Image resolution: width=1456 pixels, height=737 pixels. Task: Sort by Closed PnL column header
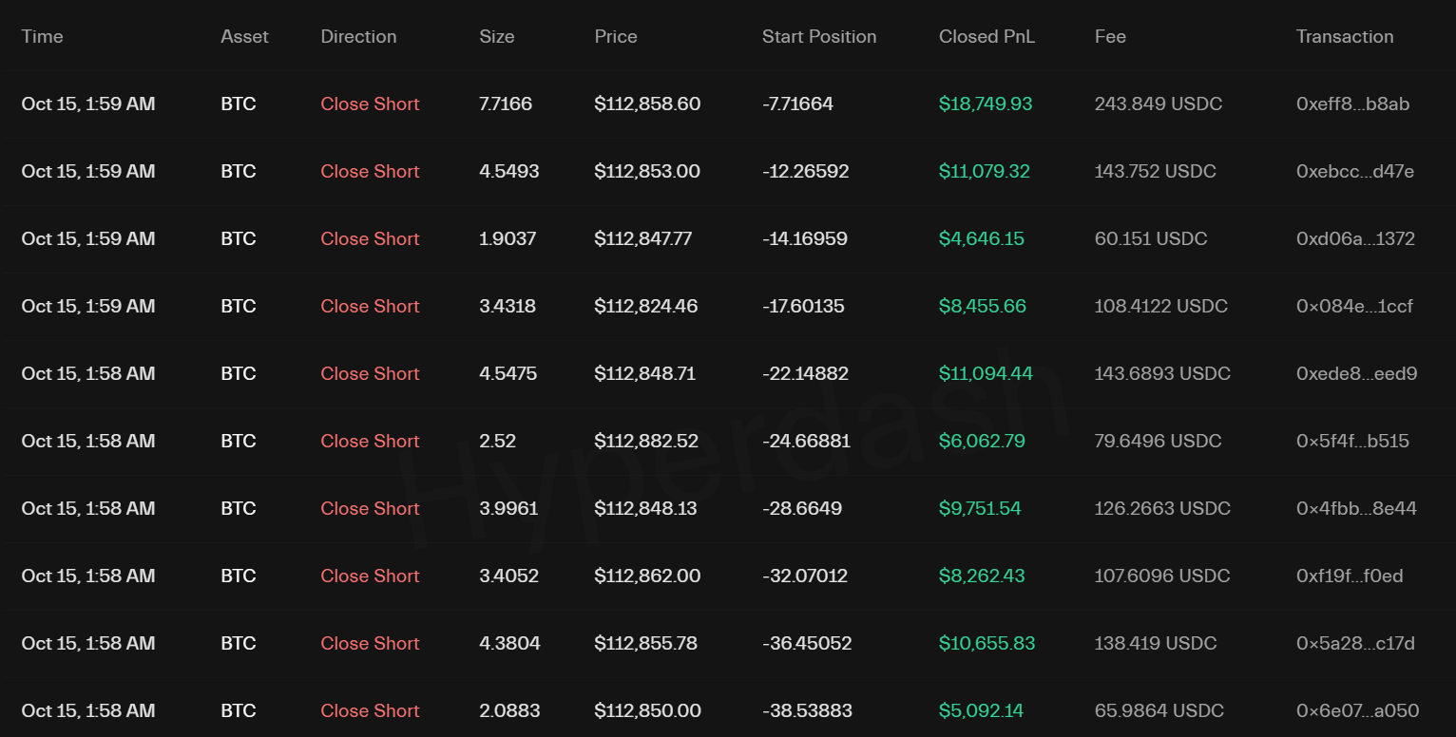(987, 37)
